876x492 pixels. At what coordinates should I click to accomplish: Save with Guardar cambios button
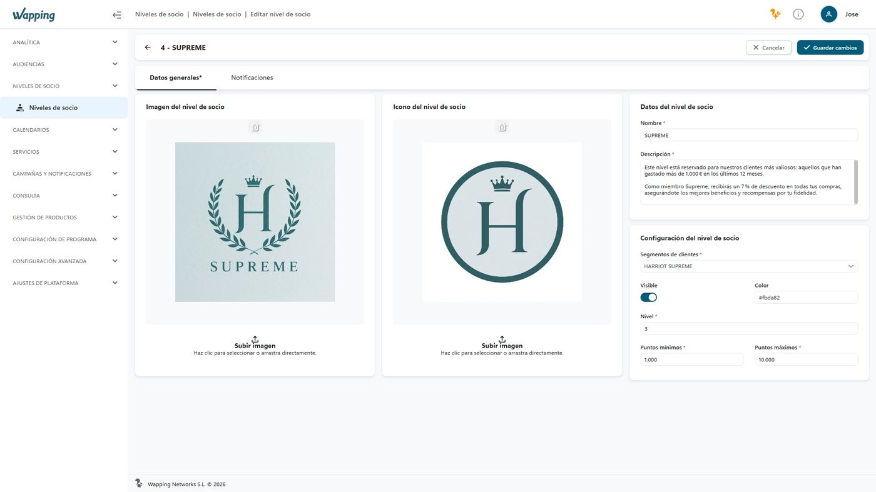(830, 48)
